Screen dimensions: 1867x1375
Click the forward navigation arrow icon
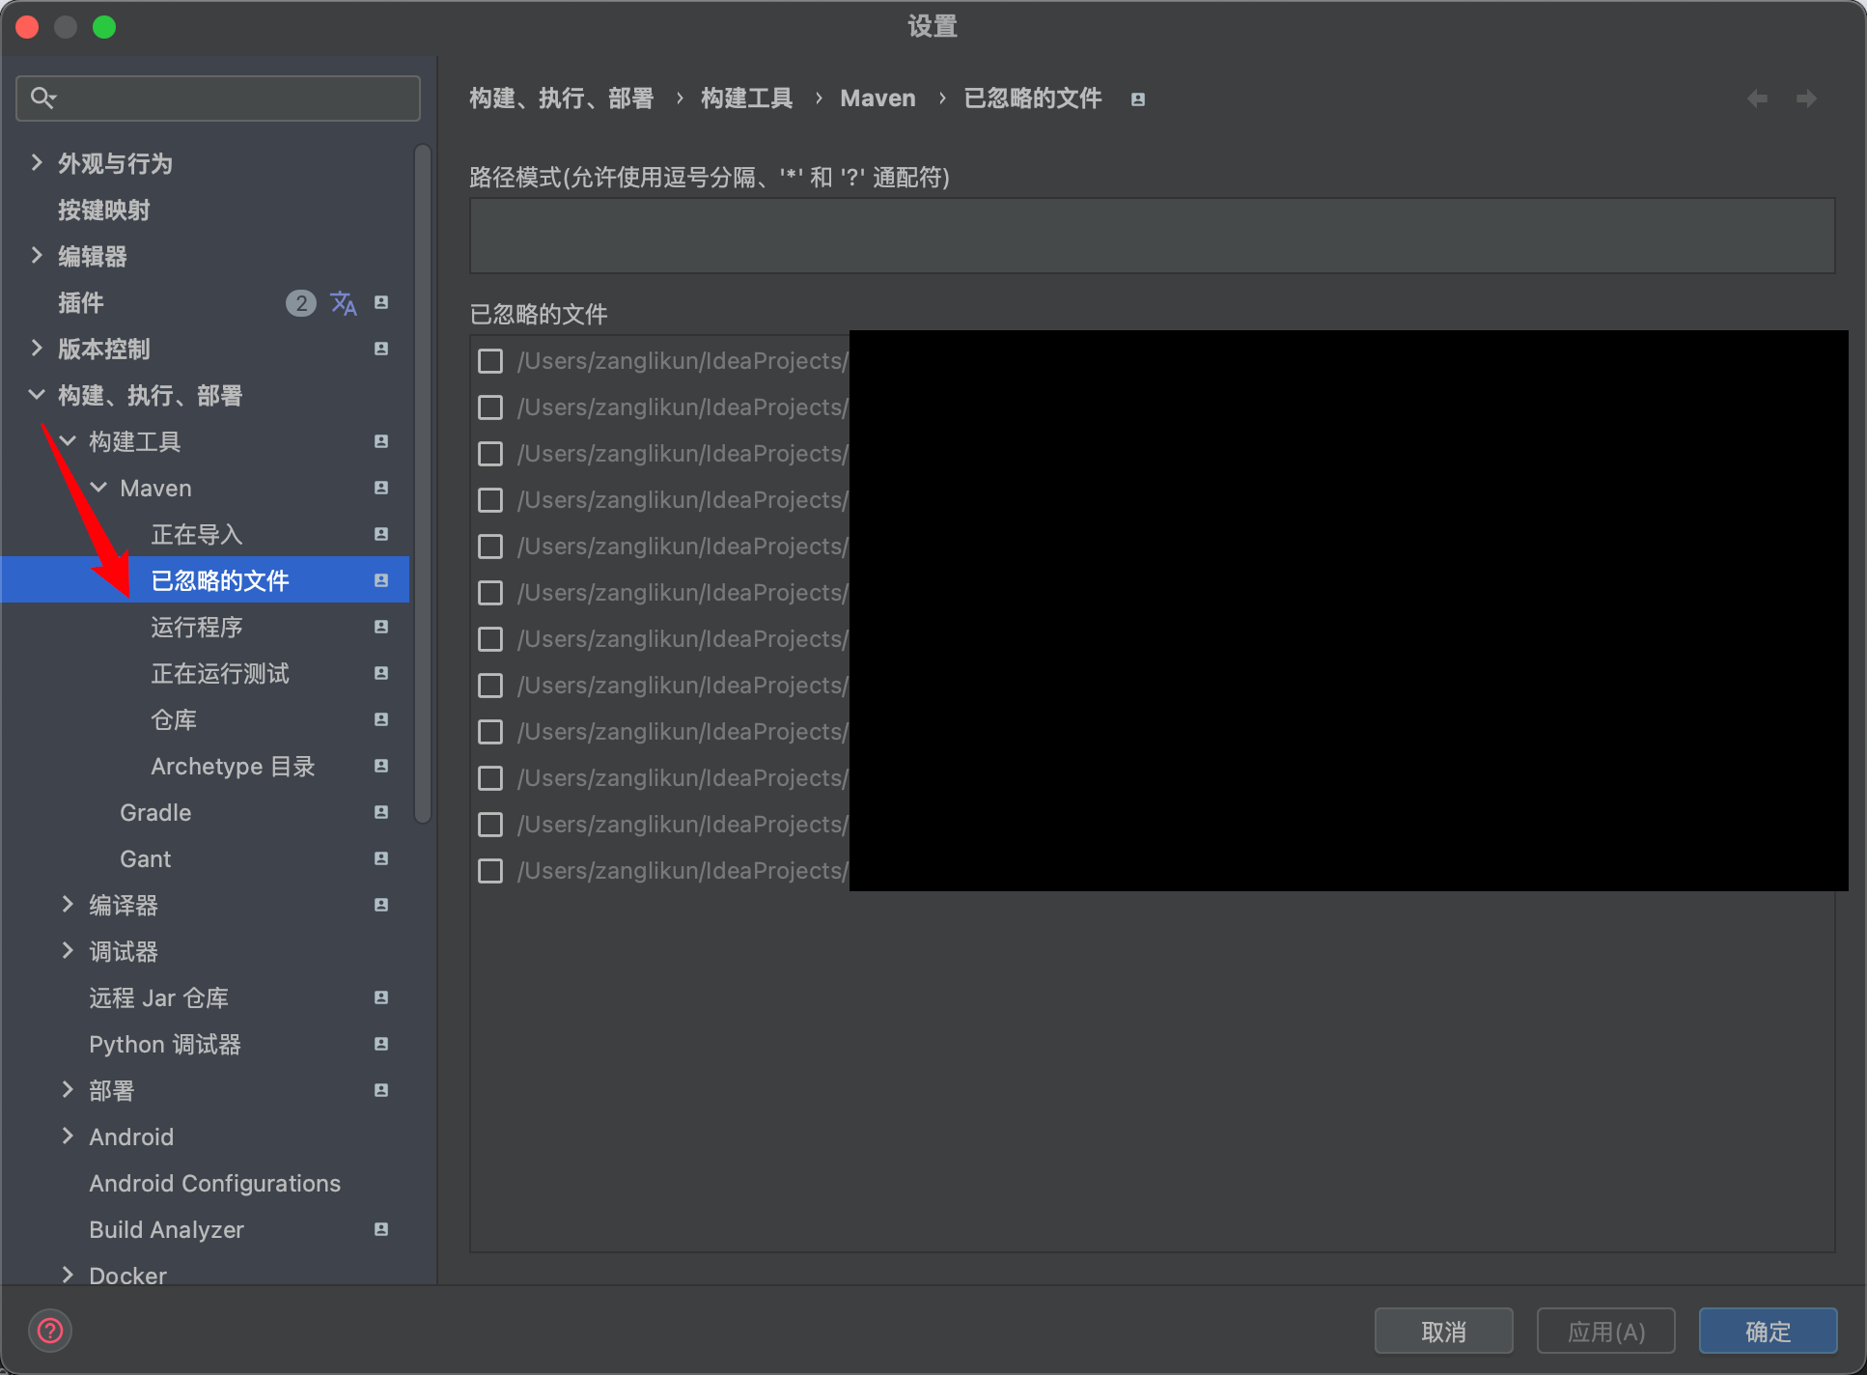pyautogui.click(x=1806, y=98)
